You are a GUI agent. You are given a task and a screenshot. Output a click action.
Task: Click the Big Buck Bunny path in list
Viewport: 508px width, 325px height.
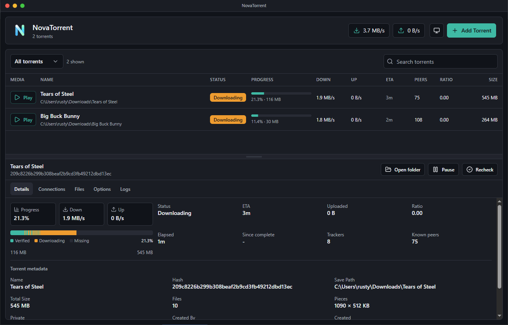pos(81,124)
